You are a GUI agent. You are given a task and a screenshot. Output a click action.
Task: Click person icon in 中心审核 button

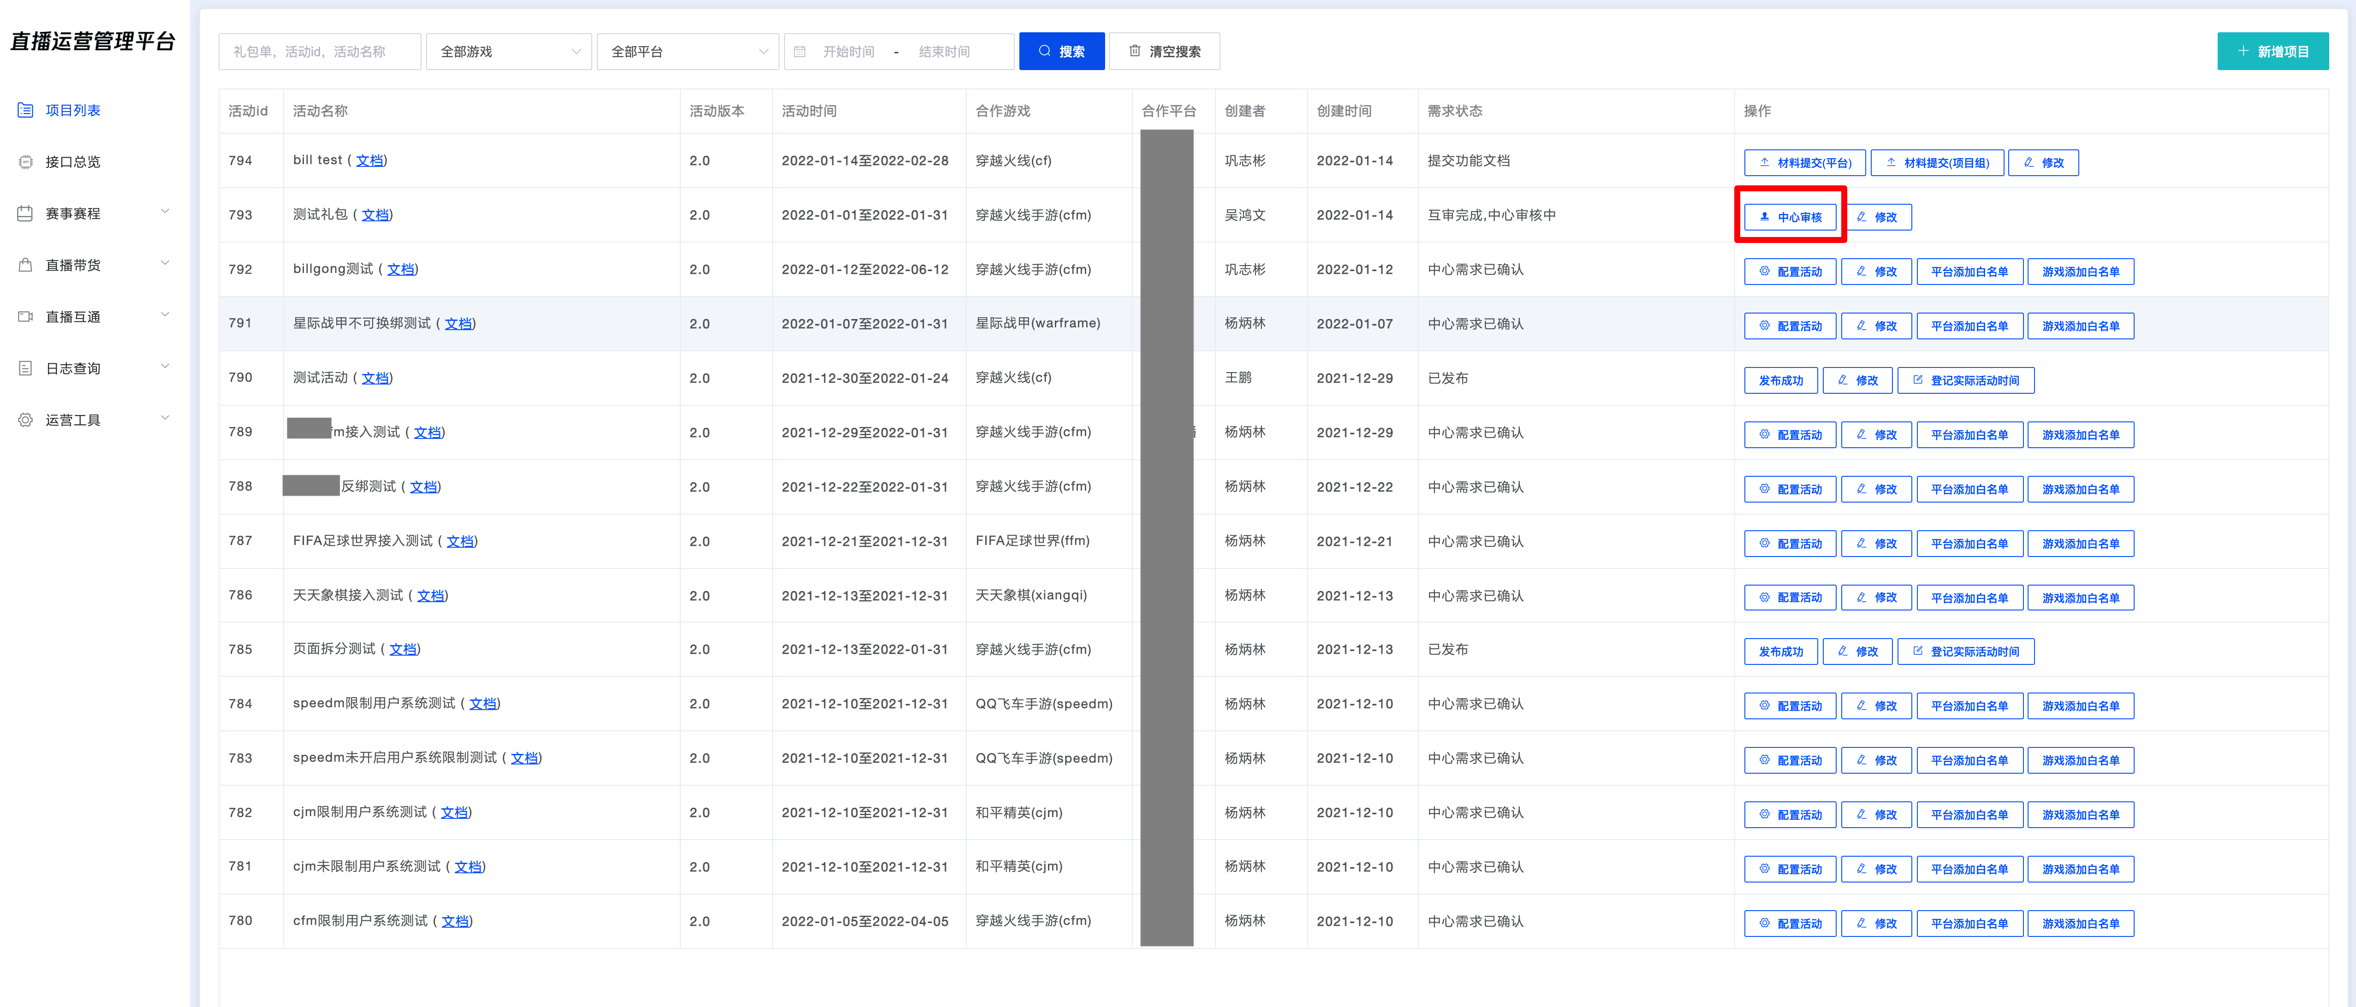point(1764,217)
